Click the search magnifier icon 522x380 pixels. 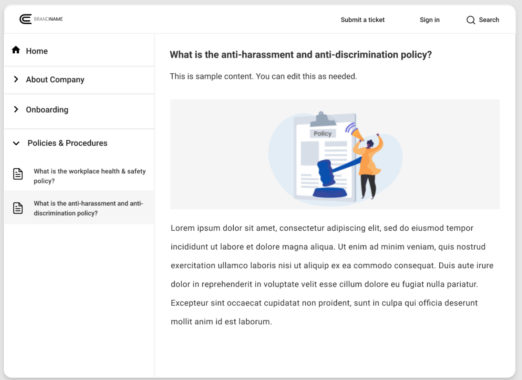471,20
